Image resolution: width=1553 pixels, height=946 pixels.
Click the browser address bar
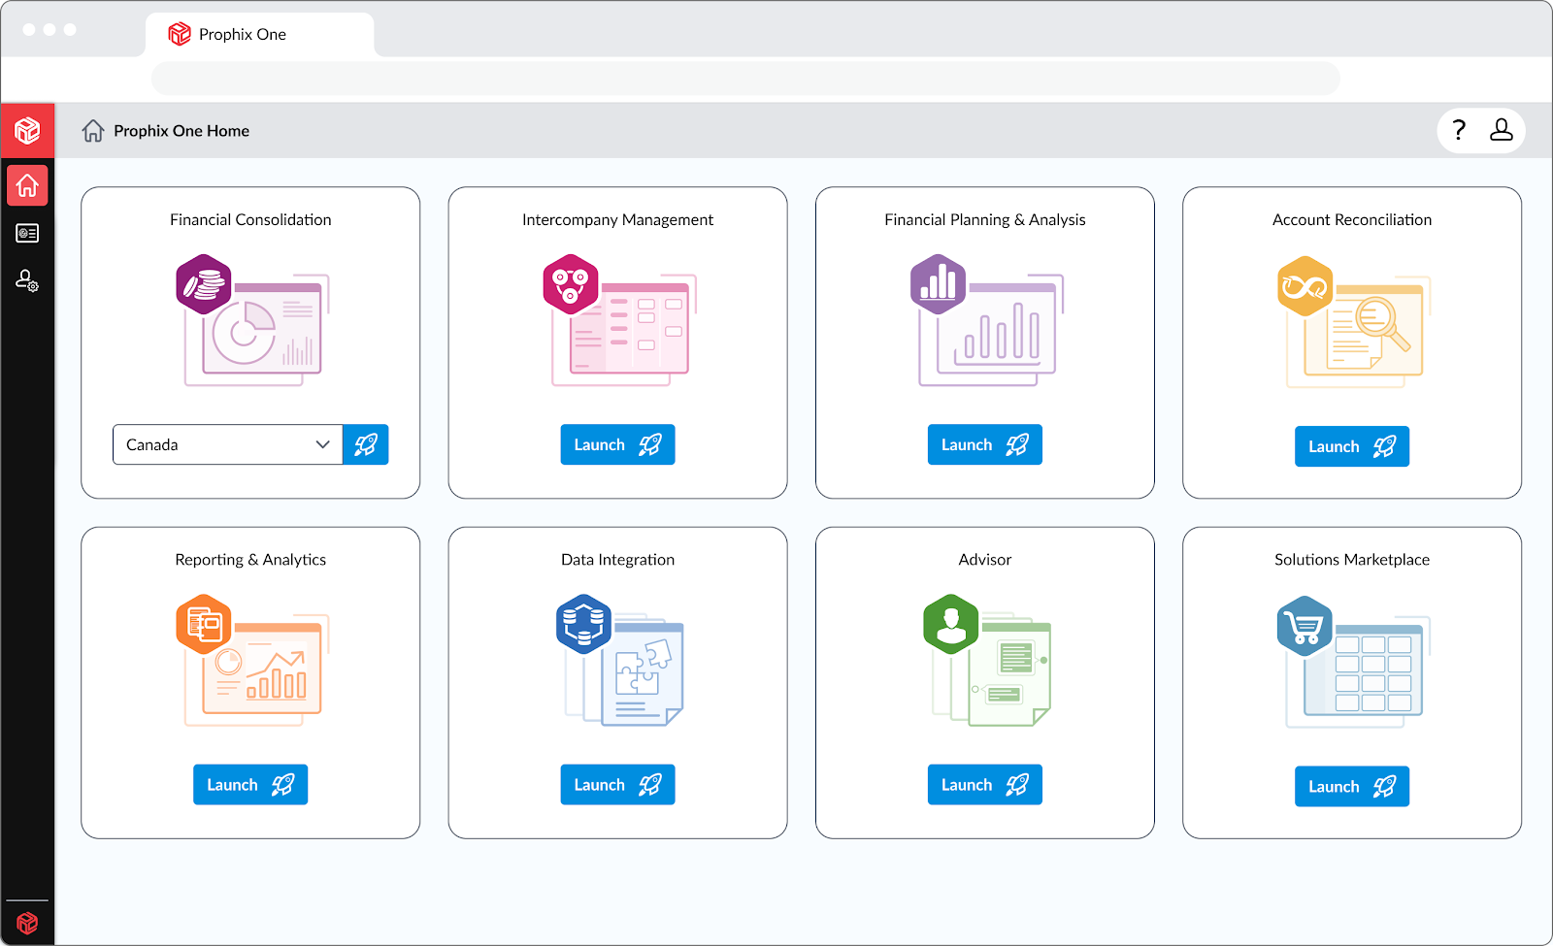tap(744, 78)
